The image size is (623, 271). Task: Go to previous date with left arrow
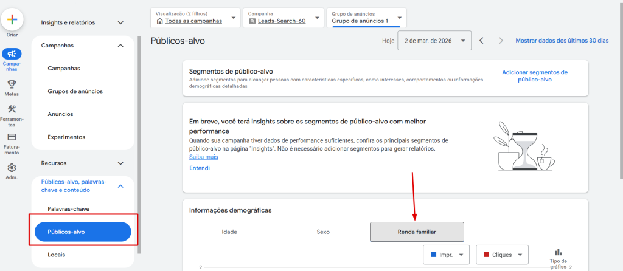(x=481, y=41)
